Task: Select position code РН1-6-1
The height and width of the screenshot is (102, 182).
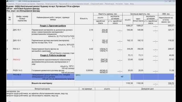Action: tap(16, 49)
